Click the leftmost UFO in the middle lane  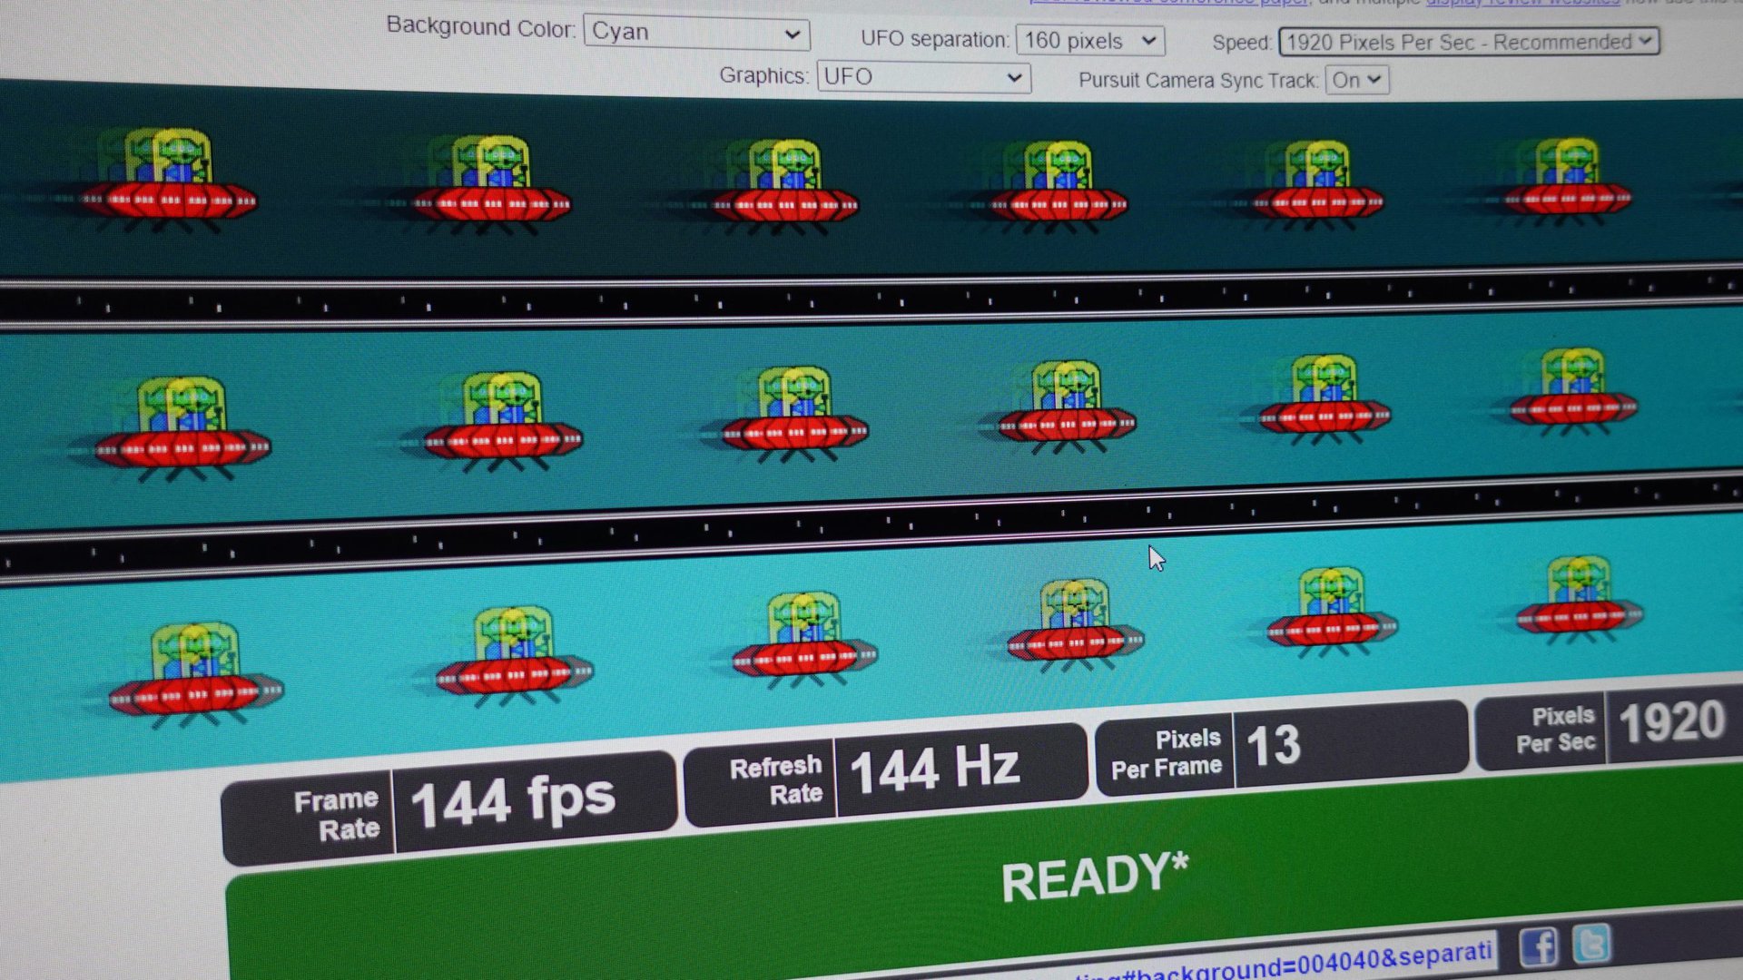tap(183, 426)
